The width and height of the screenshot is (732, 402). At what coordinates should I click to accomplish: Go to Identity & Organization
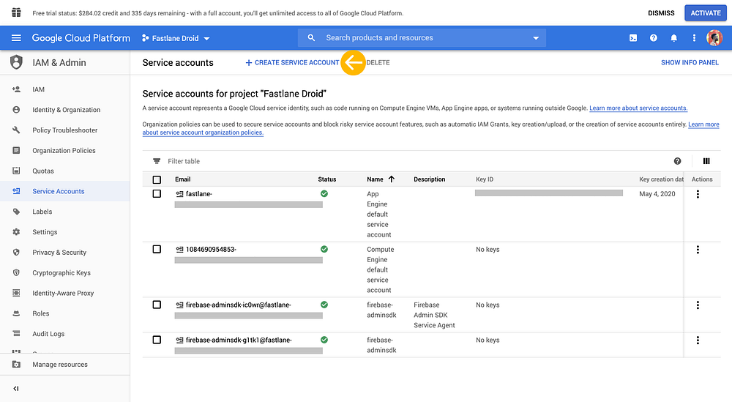(67, 110)
